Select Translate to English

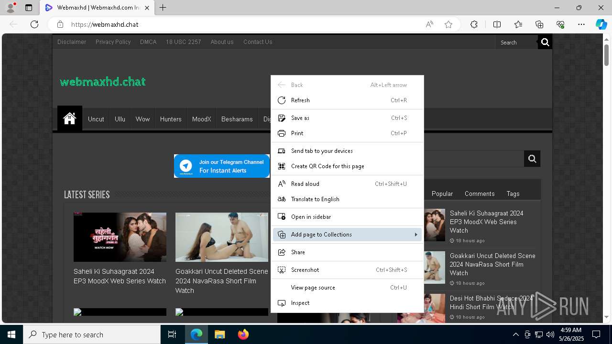pyautogui.click(x=347, y=199)
